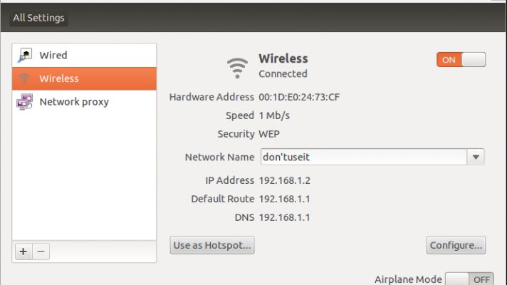Click the Wired network icon in sidebar
This screenshot has height=285, width=507.
click(25, 55)
